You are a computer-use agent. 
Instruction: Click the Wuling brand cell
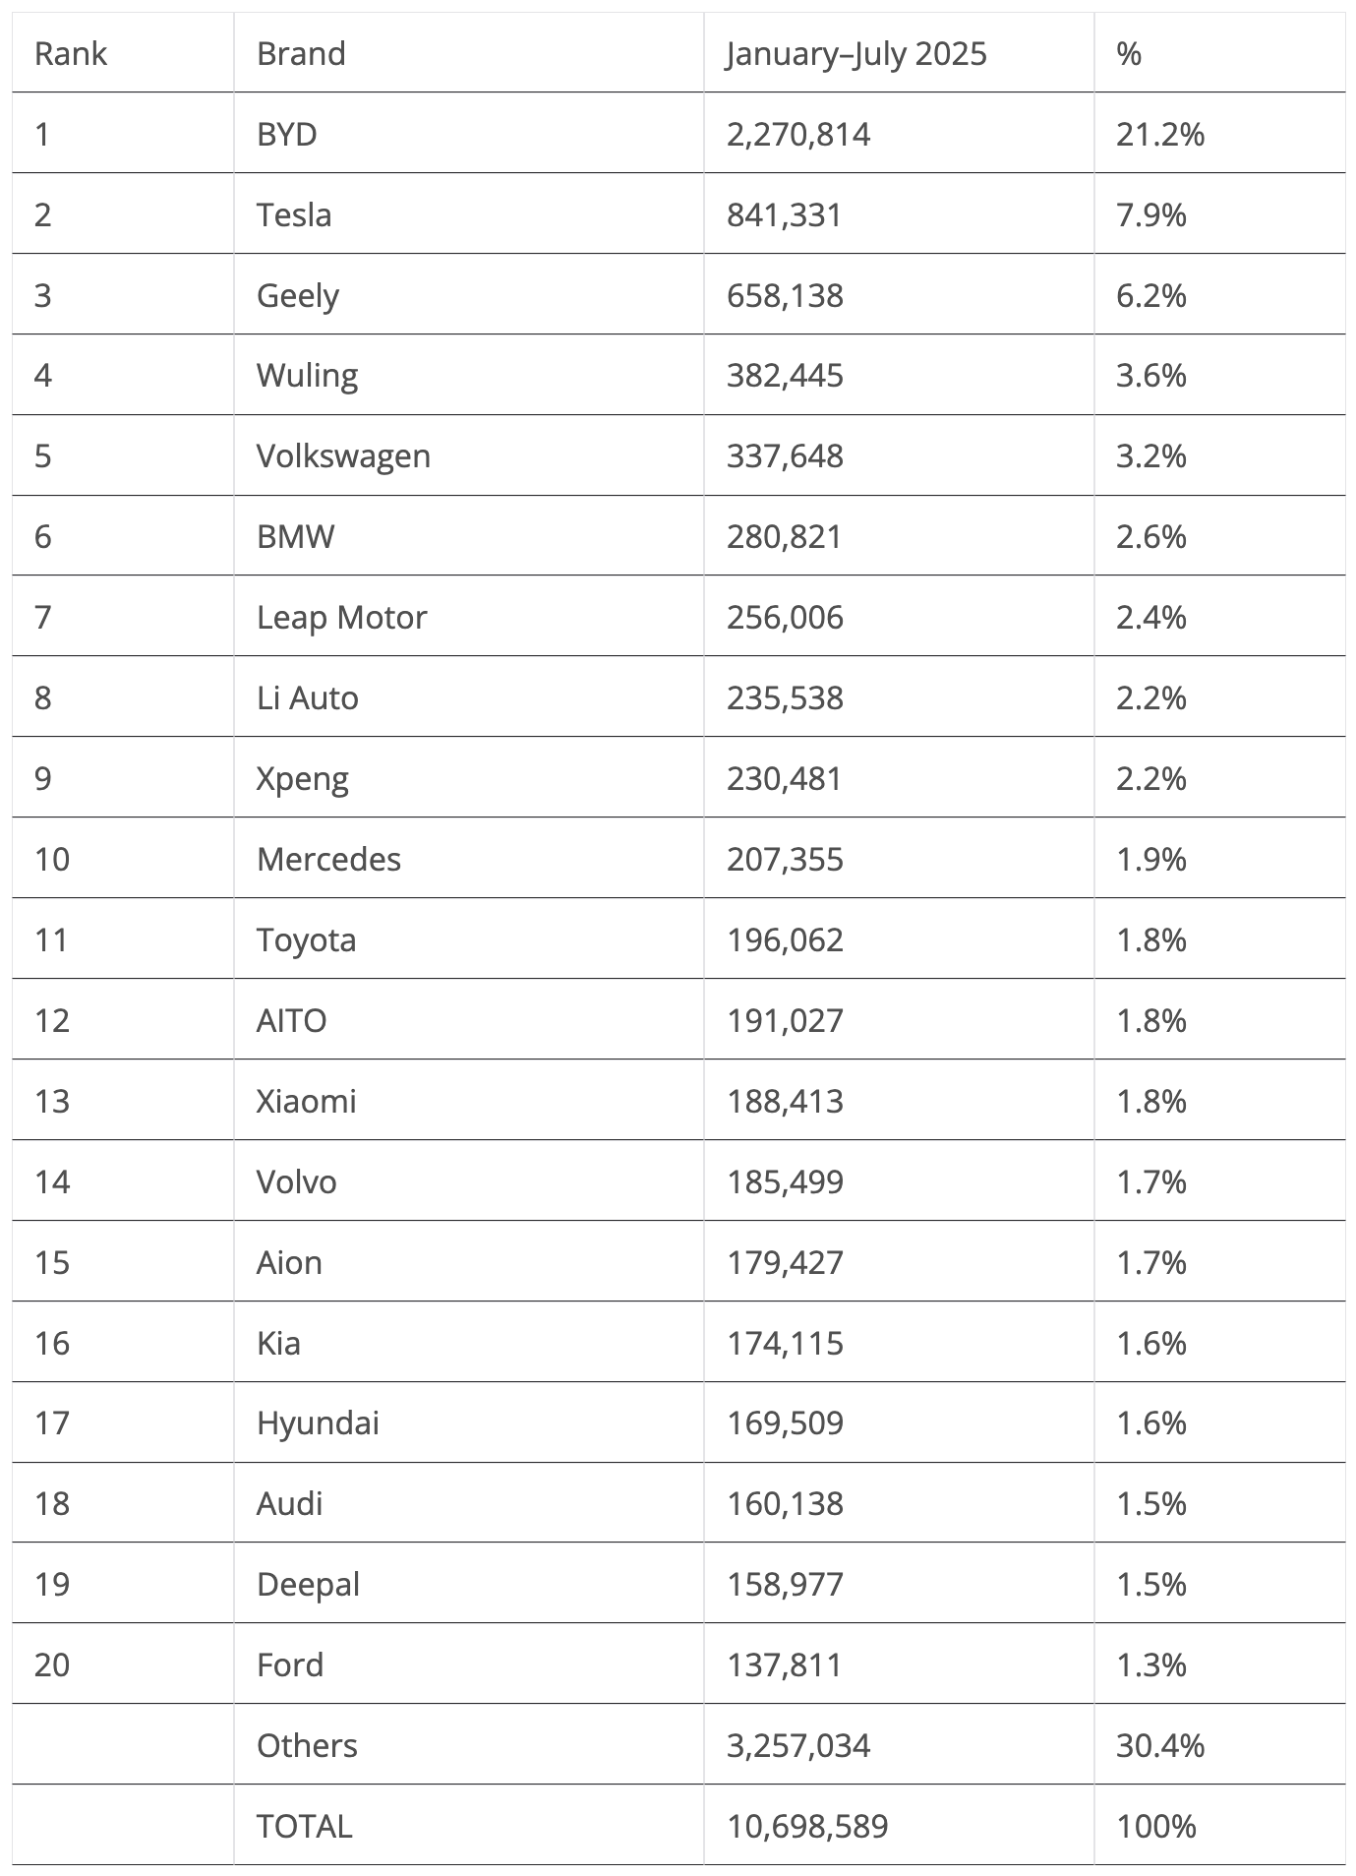tap(307, 376)
